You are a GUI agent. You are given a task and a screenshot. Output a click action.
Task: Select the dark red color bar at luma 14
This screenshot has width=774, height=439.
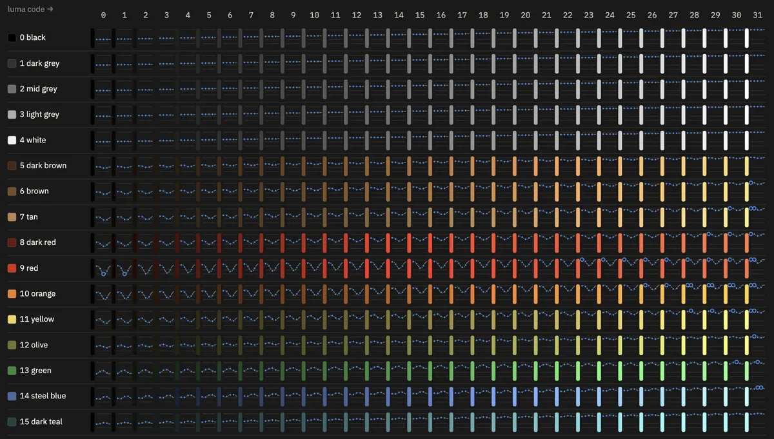[x=388, y=242]
